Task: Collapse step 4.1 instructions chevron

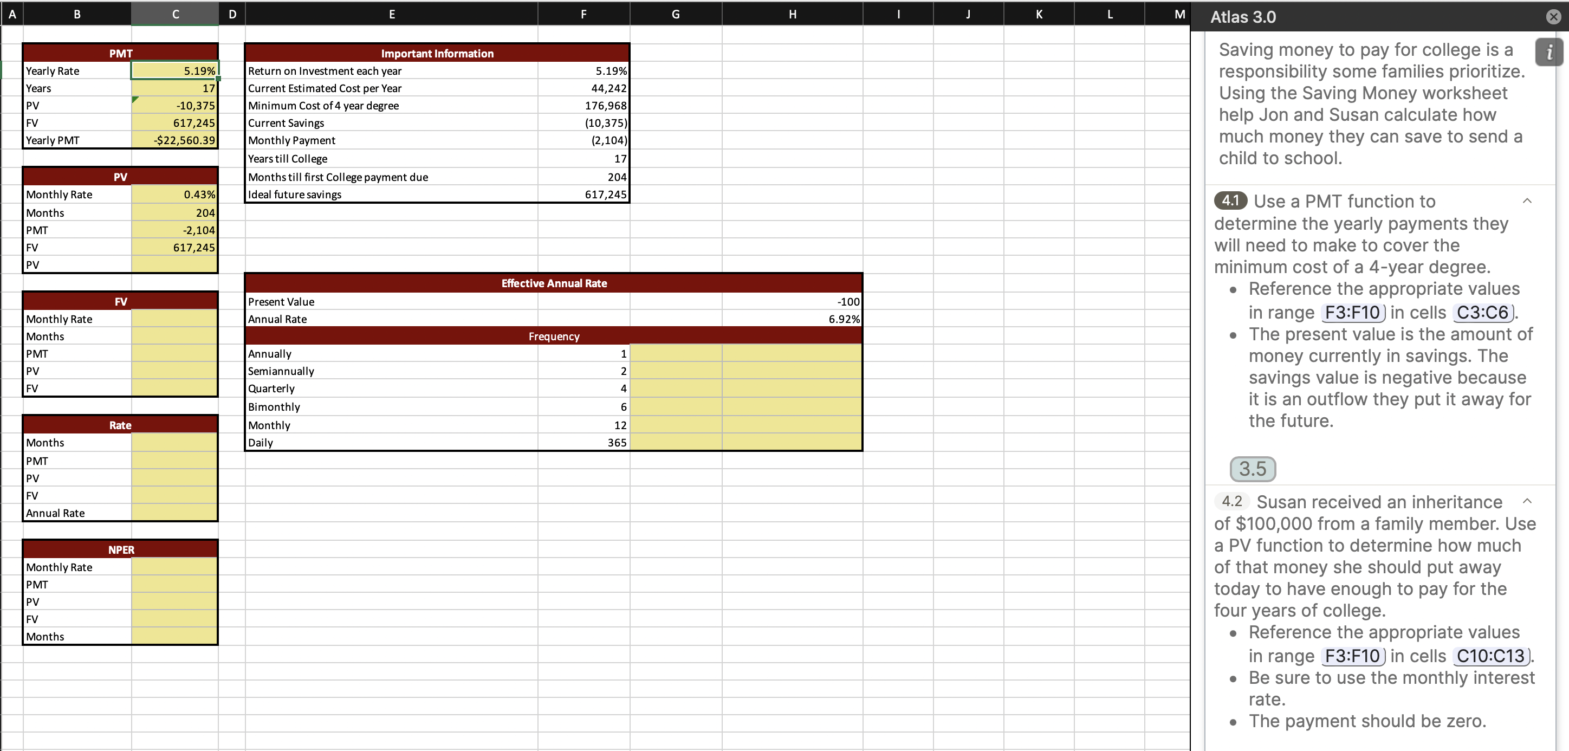Action: (1527, 201)
